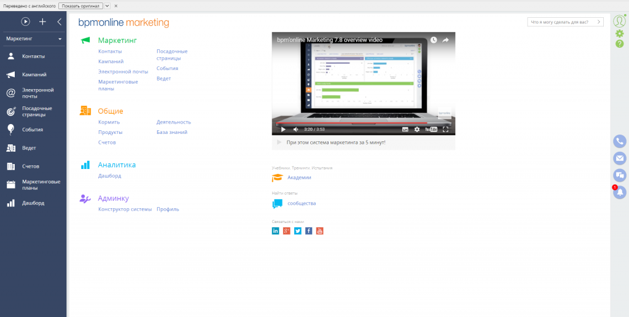The height and width of the screenshot is (317, 629).
Task: Click the run process play icon in sidebar
Action: coord(26,22)
